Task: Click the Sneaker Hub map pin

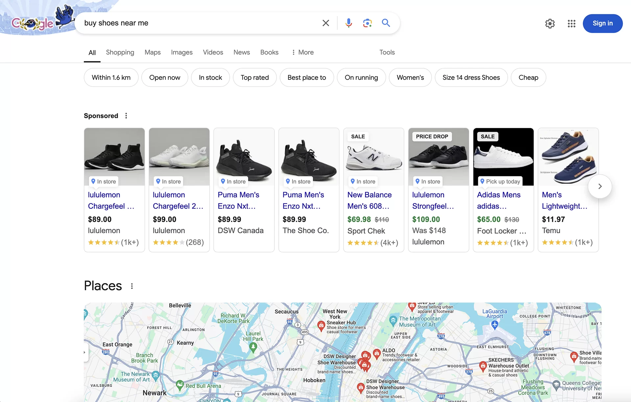Action: click(x=321, y=326)
